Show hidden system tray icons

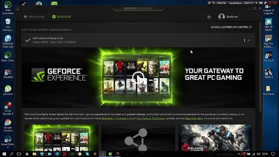point(239,154)
